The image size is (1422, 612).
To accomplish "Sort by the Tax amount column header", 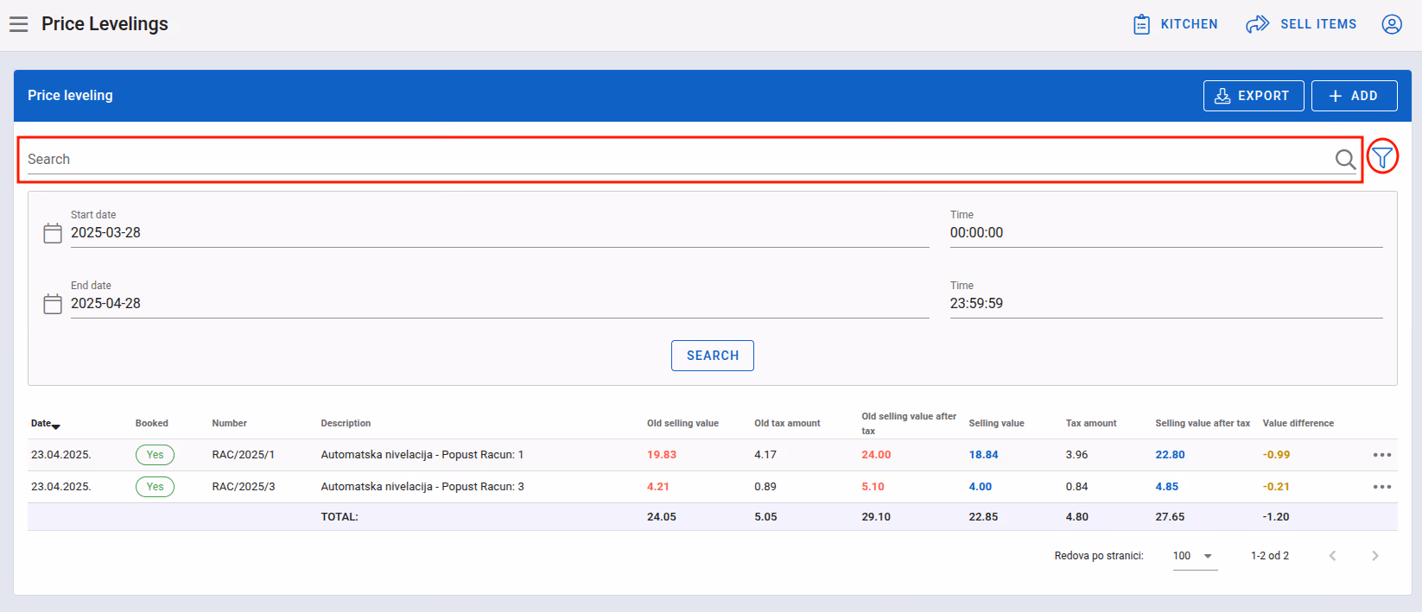I will point(1091,424).
